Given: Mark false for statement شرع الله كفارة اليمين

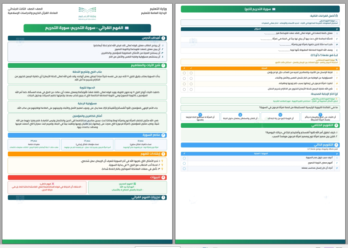Looking at the screenshot, I should [184, 89].
